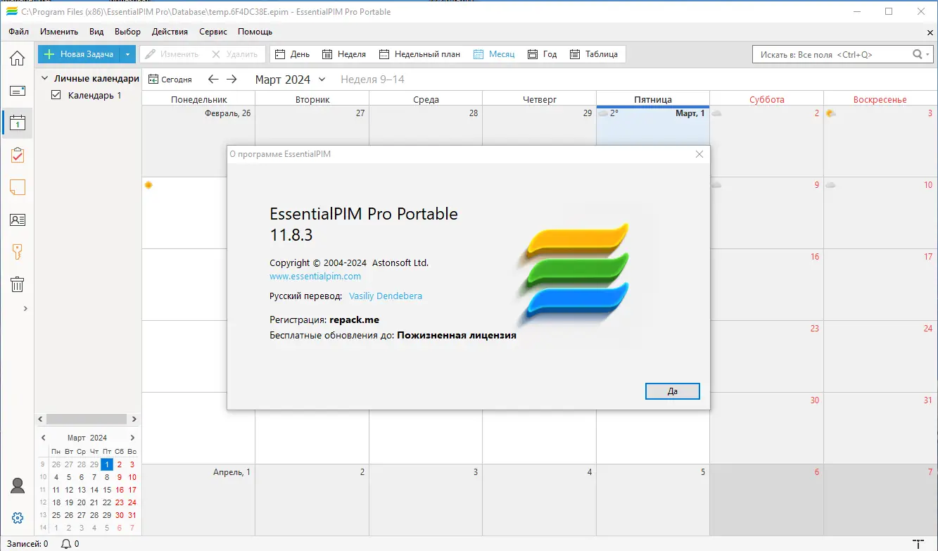Screen dimensions: 938x551
Task: Click the network icon in bottom-right status bar
Action: click(918, 543)
